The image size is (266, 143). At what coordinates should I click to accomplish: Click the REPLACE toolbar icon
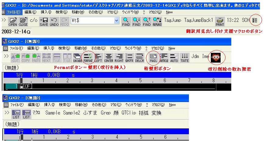click(x=157, y=22)
